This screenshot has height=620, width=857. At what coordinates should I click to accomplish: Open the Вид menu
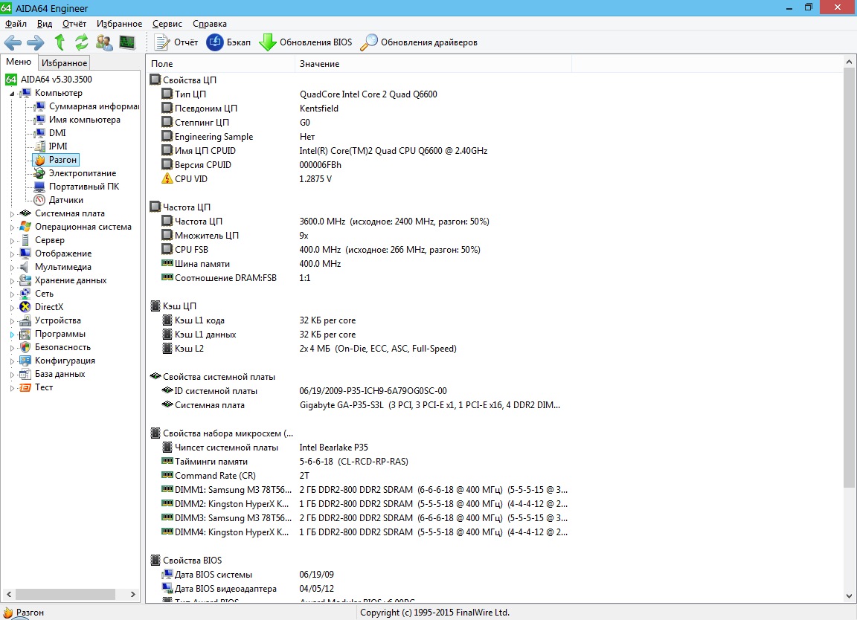[45, 24]
